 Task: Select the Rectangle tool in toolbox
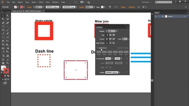pyautogui.click(x=3, y=30)
